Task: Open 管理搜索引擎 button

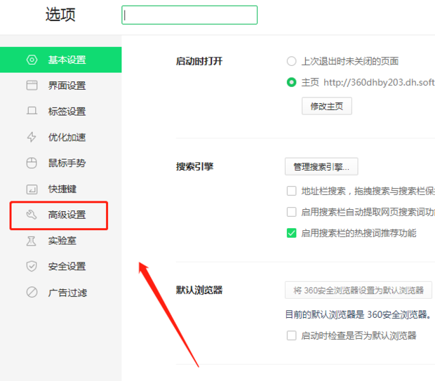Action: (321, 167)
